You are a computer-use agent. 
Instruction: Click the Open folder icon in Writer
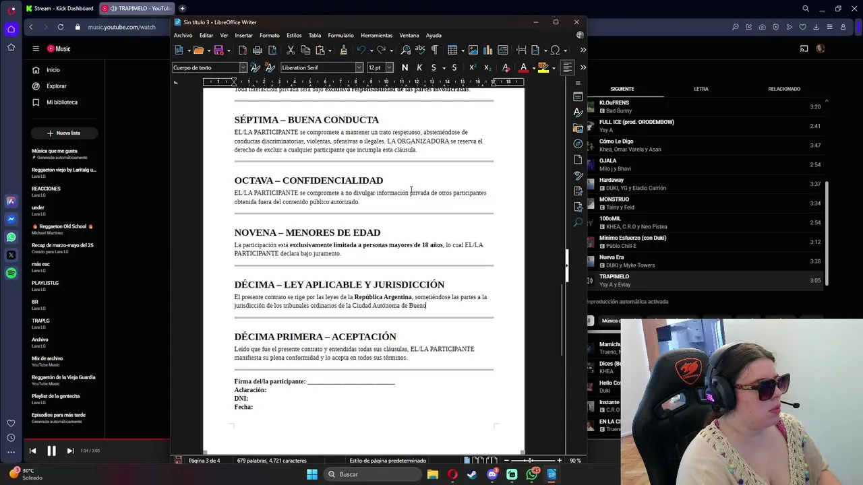coord(198,50)
